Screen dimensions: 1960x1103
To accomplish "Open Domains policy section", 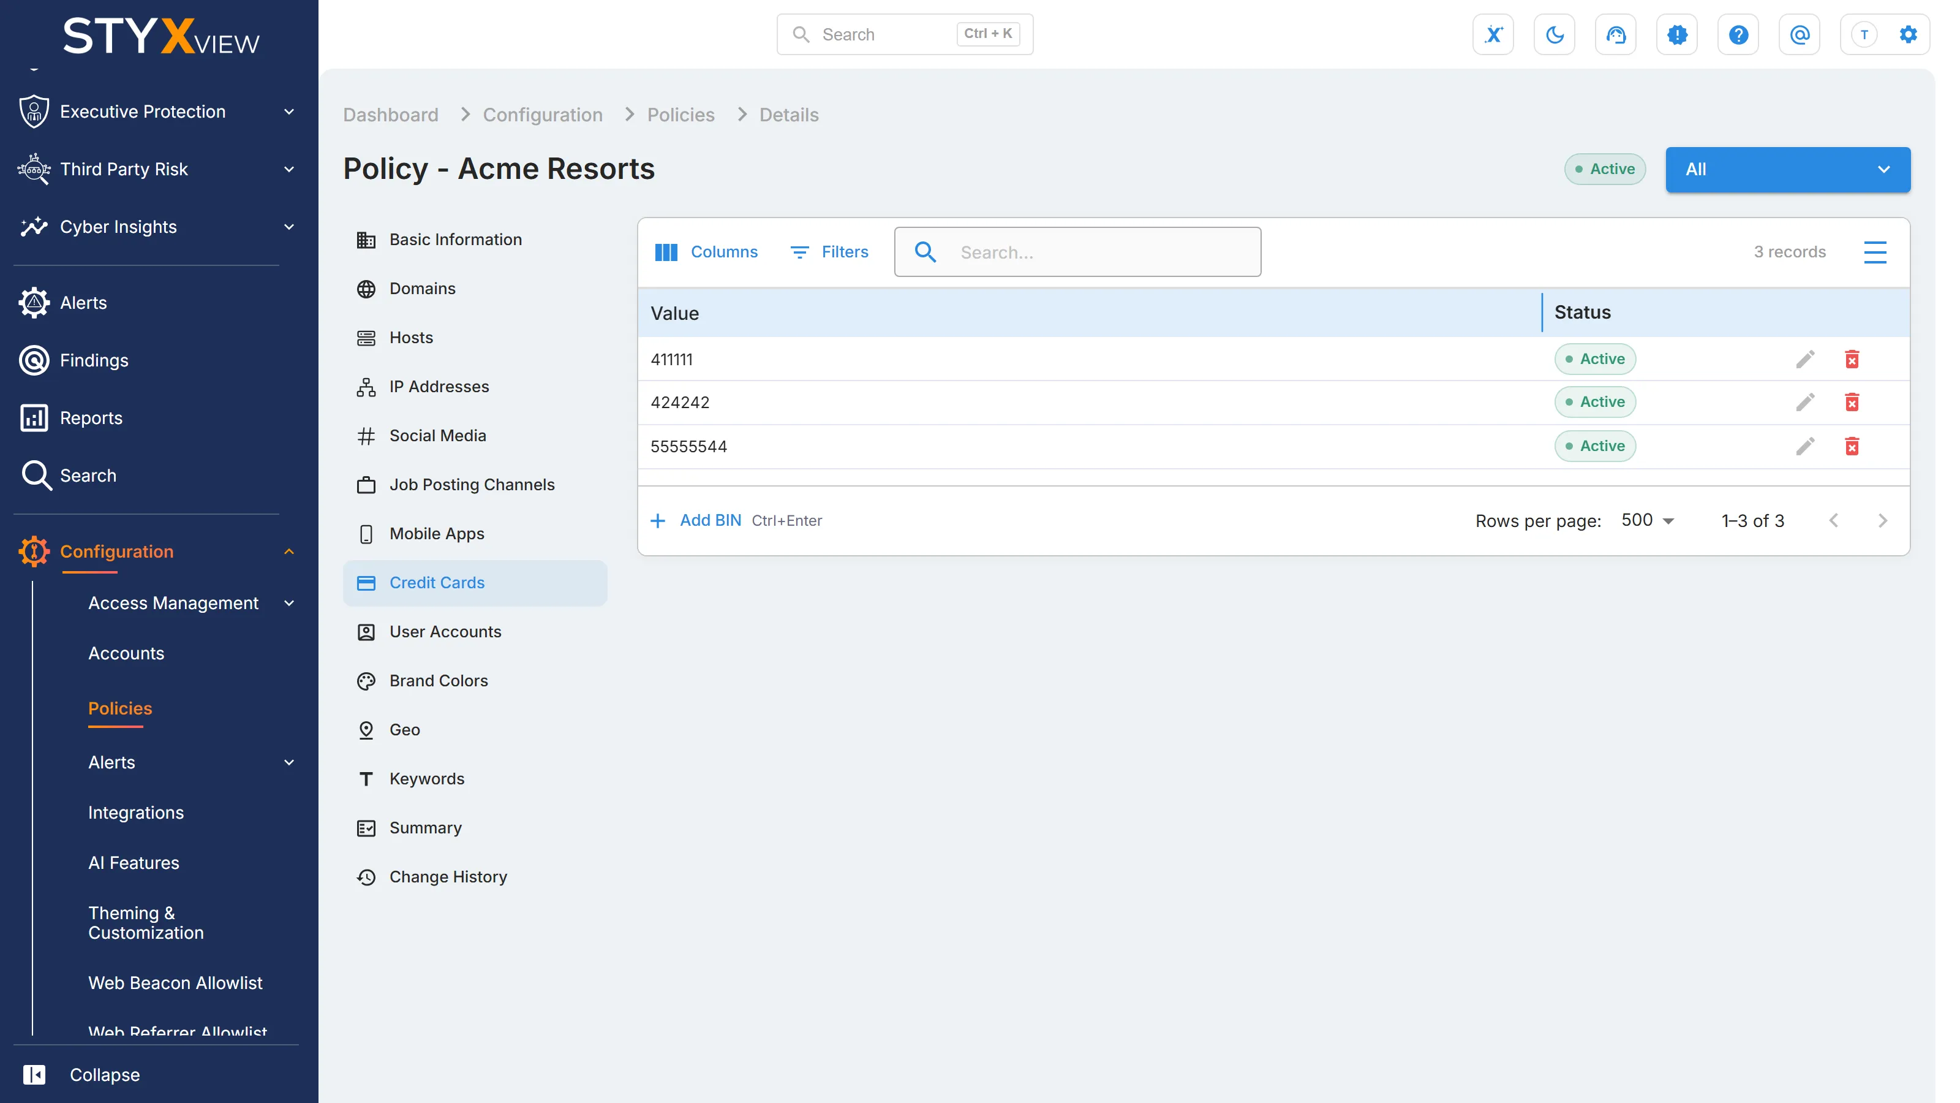I will click(x=475, y=289).
